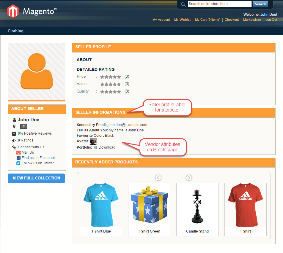The image size is (283, 253).
Task: Click the next arrow in the products carousel
Action: click(x=189, y=178)
